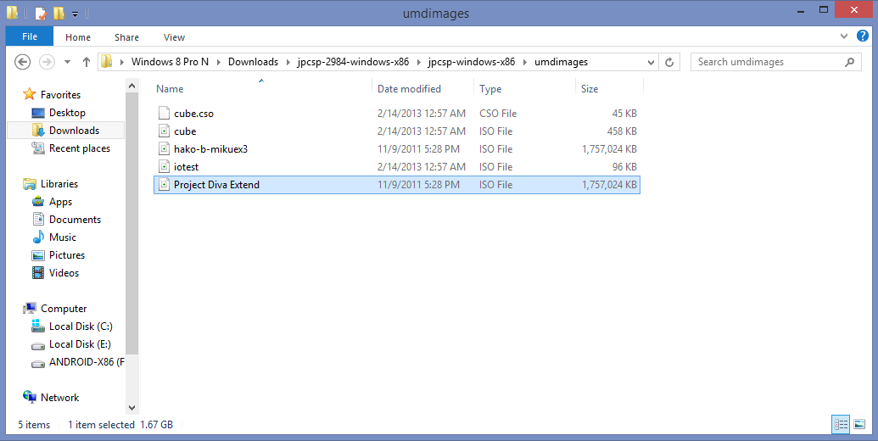This screenshot has height=441, width=878.
Task: Click the search magnifier icon
Action: 849,62
